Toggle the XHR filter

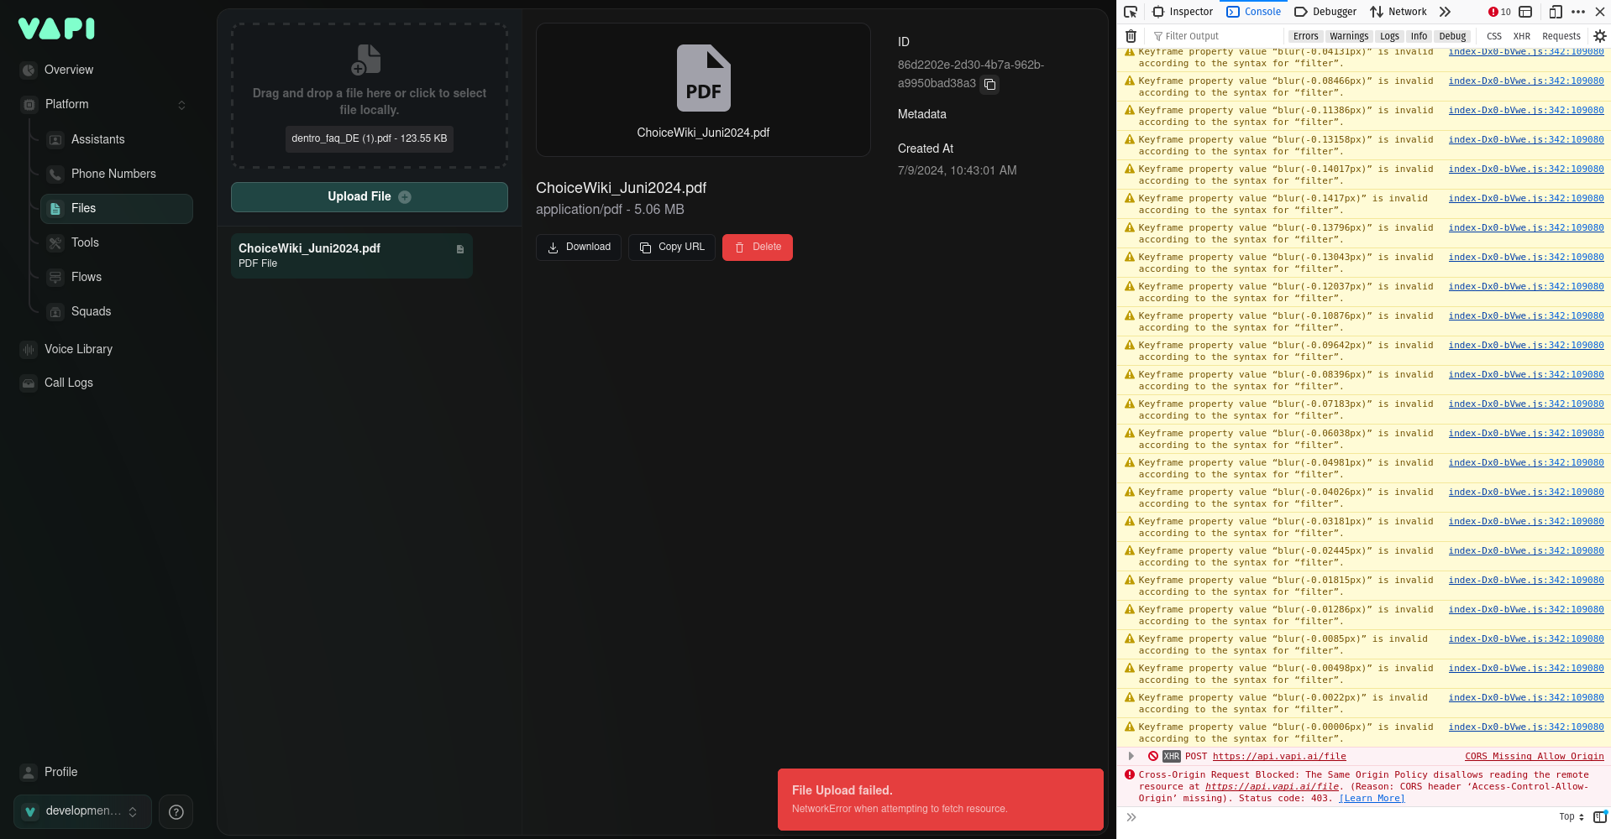[x=1522, y=36]
